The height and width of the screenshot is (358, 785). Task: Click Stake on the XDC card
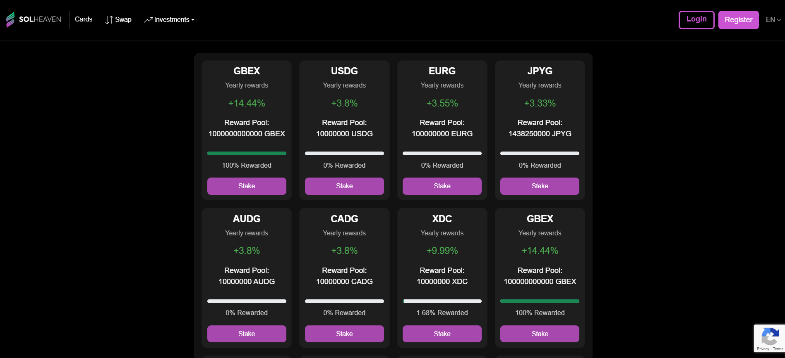(442, 334)
